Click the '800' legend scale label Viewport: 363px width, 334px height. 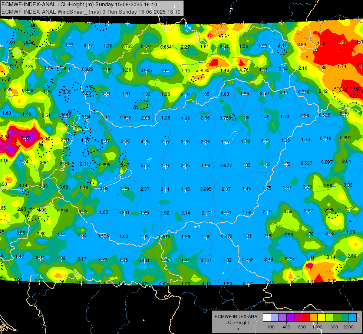[302, 327]
